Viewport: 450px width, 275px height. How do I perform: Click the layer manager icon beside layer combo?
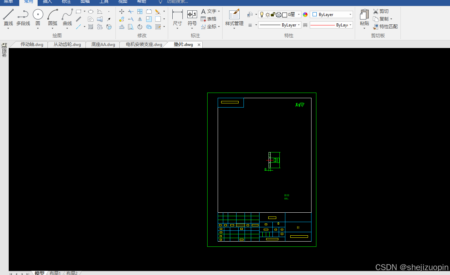[250, 15]
